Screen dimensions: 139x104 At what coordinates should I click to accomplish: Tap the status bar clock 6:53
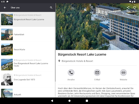3,2
